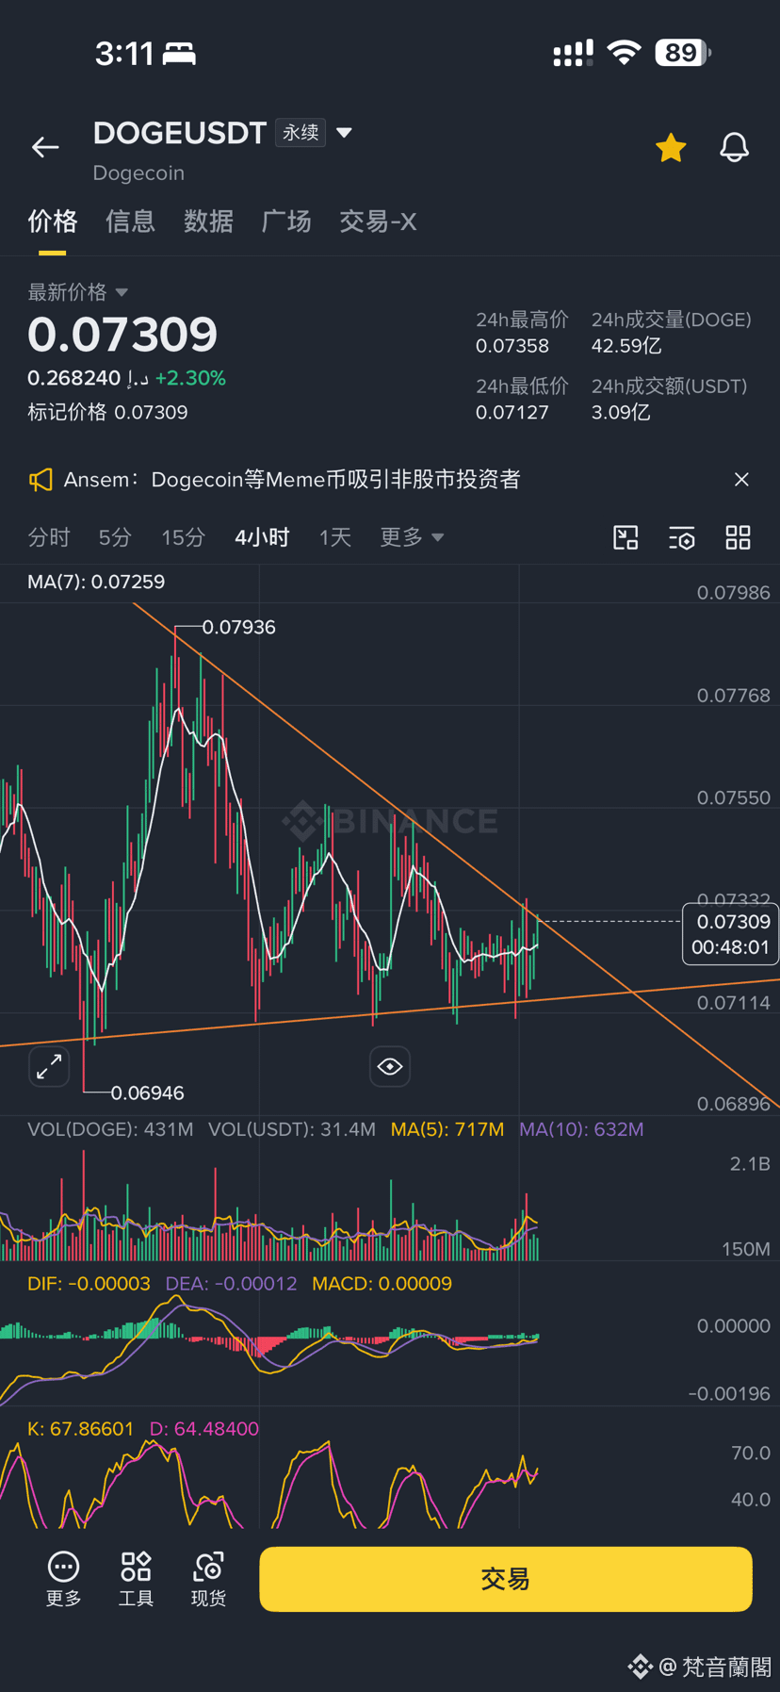Viewport: 780px width, 1692px height.
Task: Tap 24h最高价 0.07358 value
Action: pyautogui.click(x=512, y=346)
